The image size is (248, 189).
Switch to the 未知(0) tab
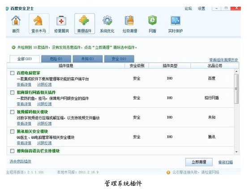(x=87, y=59)
